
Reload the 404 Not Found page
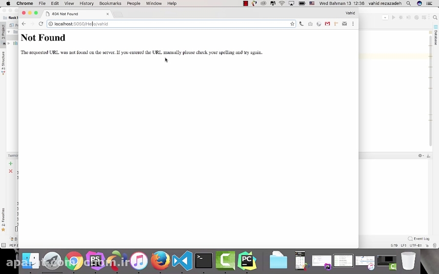click(x=41, y=24)
